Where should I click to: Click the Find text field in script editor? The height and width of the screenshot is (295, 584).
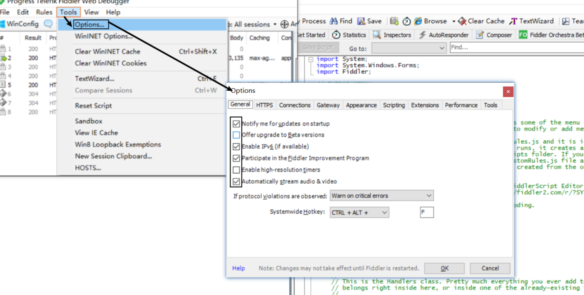coord(517,47)
